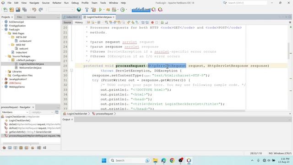The image size is (293, 165).
Task: Click the globe browser icon in toolbar
Action: coord(79,9)
